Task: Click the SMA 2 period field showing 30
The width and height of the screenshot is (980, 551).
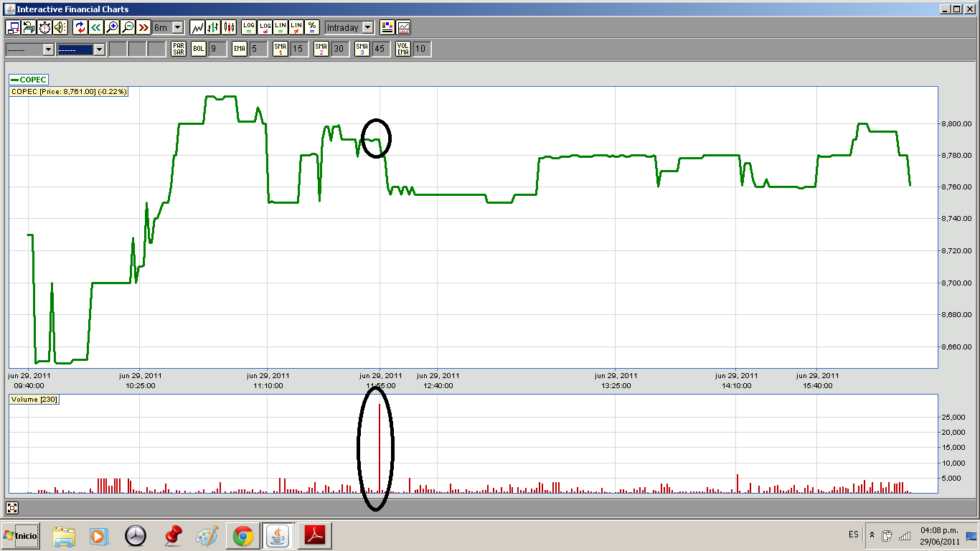Action: pos(340,49)
